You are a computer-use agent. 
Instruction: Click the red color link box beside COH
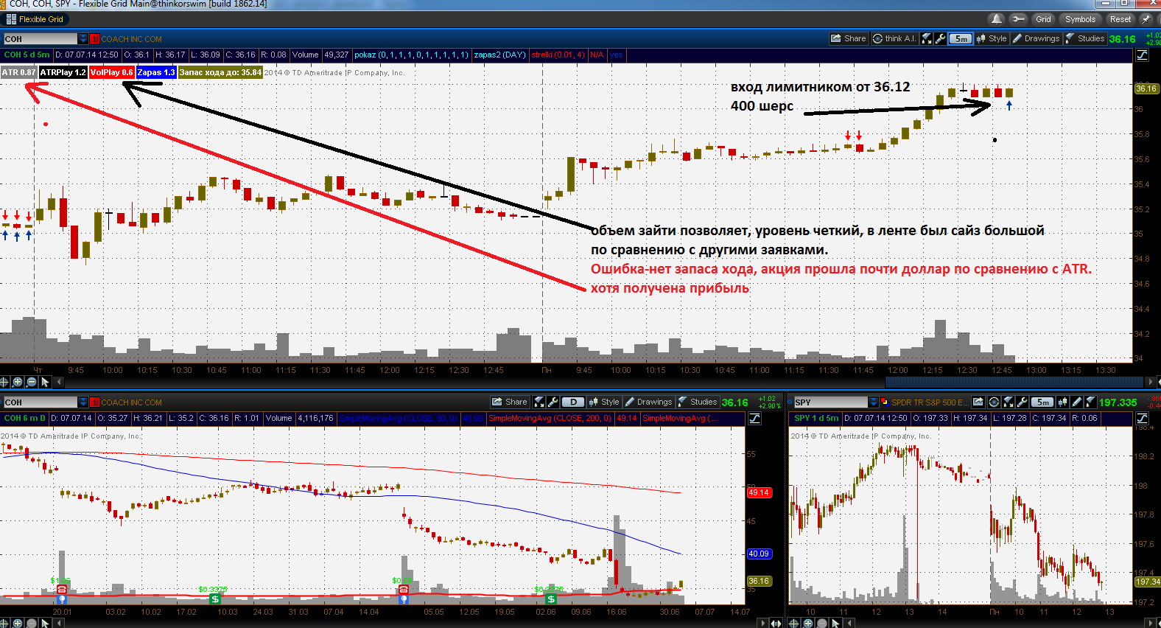click(x=94, y=39)
